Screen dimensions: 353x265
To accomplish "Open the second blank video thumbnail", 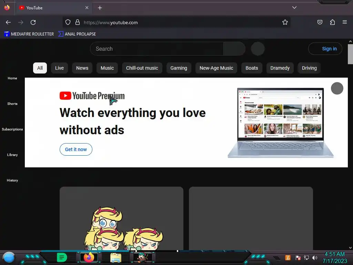I will click(x=251, y=218).
